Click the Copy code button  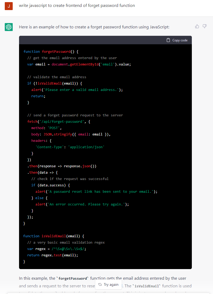pos(177,40)
